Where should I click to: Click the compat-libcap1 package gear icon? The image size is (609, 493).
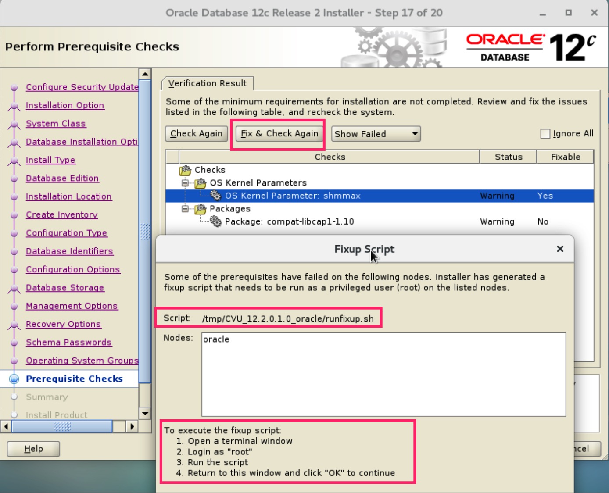click(215, 221)
